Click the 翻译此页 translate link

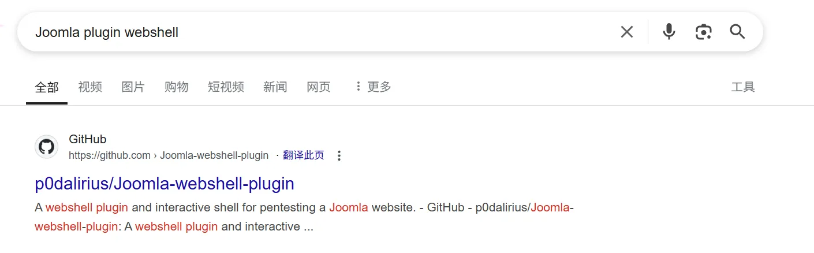304,155
